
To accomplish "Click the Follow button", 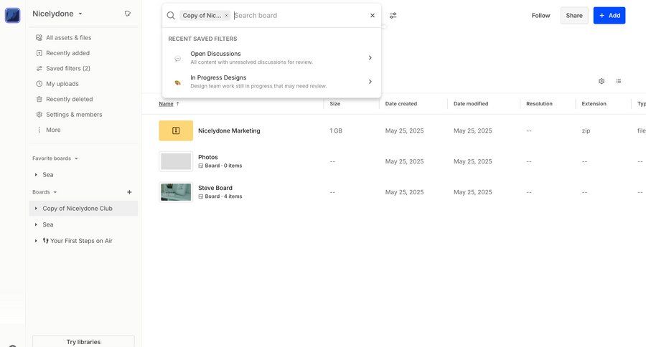I will pyautogui.click(x=540, y=16).
